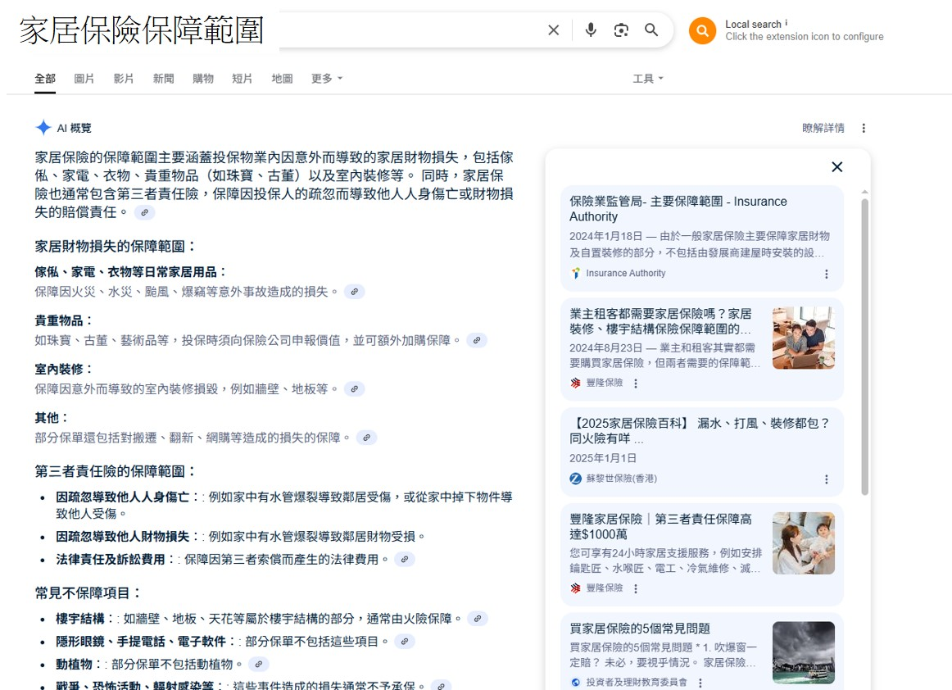Click the orange Local search extension icon
This screenshot has width=952, height=690.
(702, 31)
